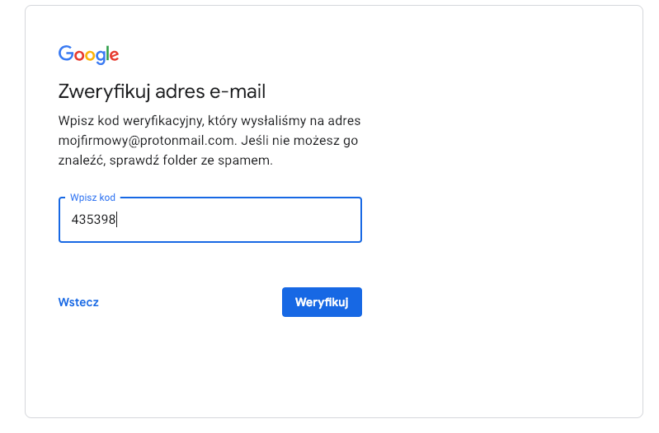Click the blue G in Google logo

tap(65, 54)
